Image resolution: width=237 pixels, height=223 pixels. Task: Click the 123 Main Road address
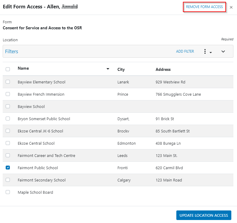tap(169, 180)
